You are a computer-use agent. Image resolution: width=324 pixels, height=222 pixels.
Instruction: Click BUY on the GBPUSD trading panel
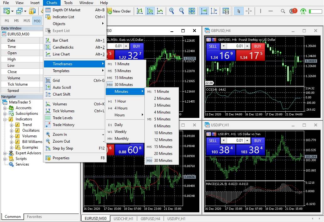coord(258,46)
